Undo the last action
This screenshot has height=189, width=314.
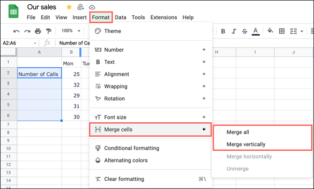click(x=16, y=31)
